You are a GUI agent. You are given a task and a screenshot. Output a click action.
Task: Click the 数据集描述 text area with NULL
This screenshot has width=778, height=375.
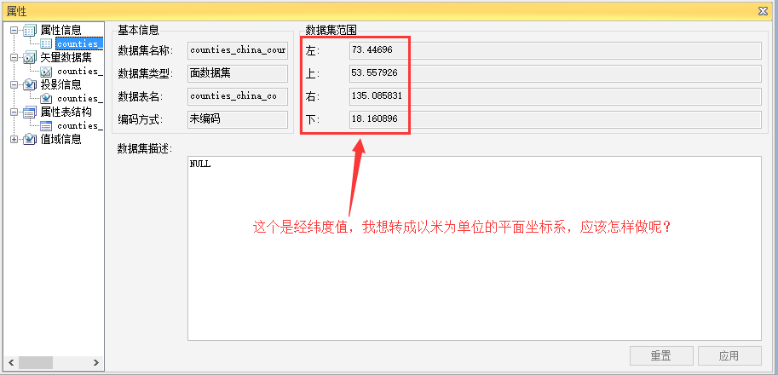[x=475, y=249]
